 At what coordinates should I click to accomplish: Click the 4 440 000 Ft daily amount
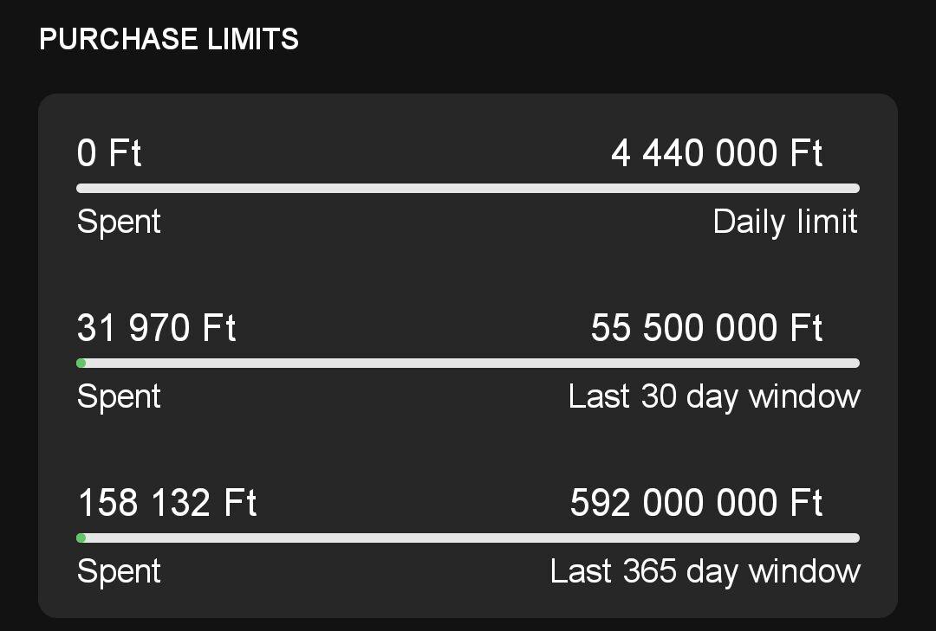tap(717, 154)
